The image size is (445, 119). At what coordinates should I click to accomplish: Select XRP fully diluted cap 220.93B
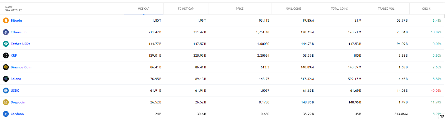200,56
